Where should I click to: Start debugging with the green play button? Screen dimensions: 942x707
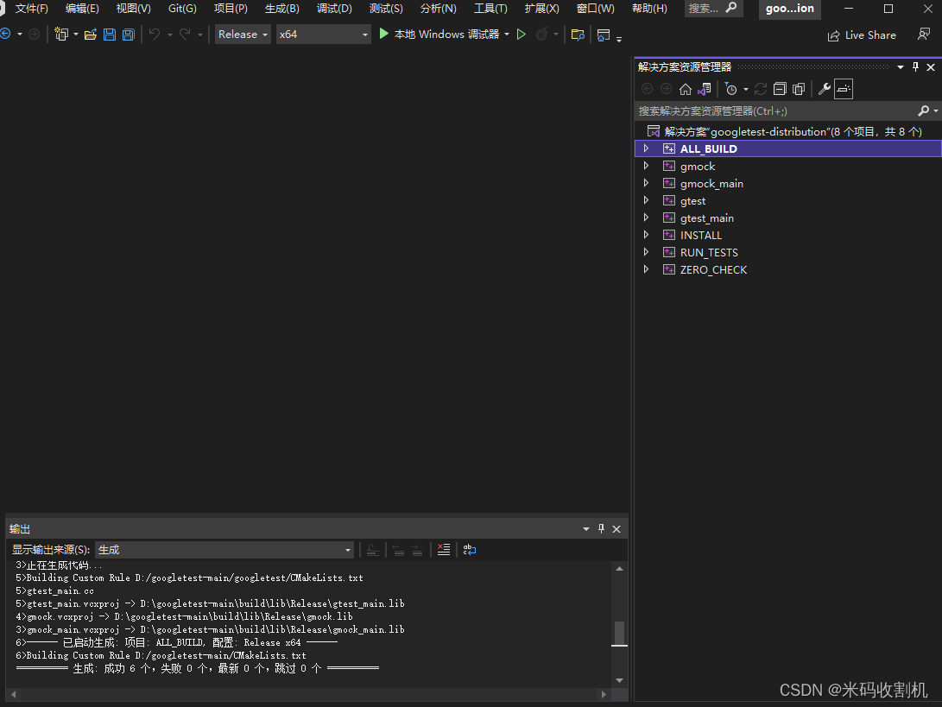pos(384,34)
